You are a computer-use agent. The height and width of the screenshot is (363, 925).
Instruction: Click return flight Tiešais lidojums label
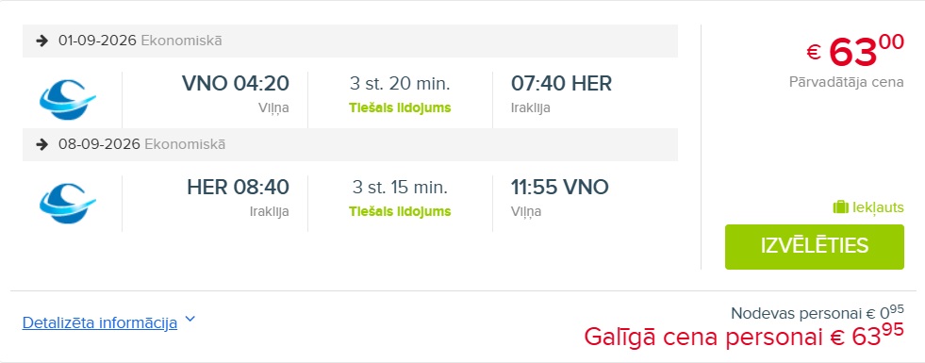pyautogui.click(x=400, y=211)
